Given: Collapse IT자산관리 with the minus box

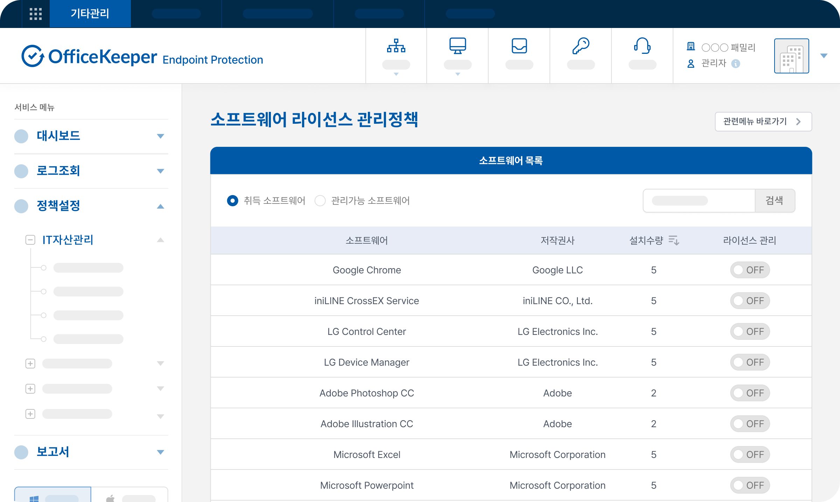Looking at the screenshot, I should point(30,240).
